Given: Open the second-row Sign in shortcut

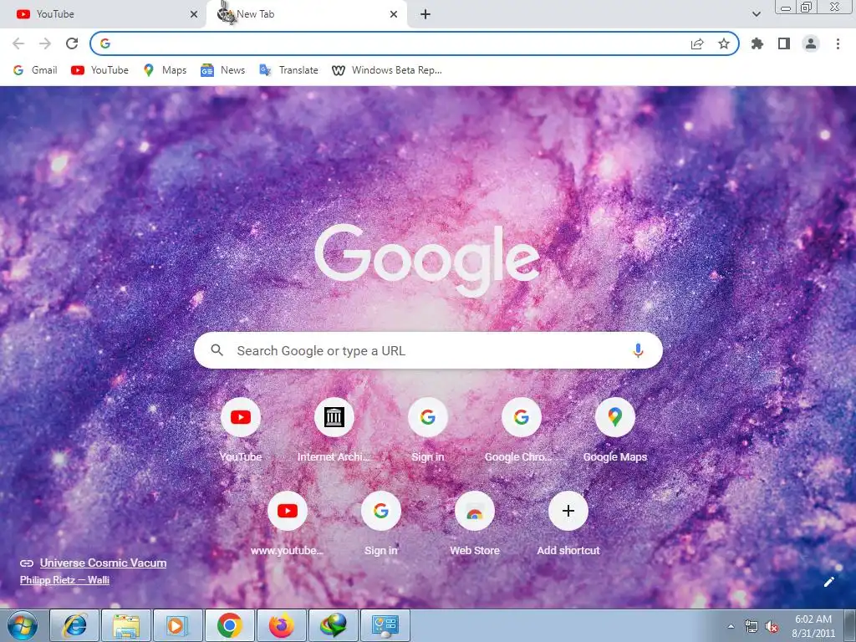Looking at the screenshot, I should (x=381, y=524).
